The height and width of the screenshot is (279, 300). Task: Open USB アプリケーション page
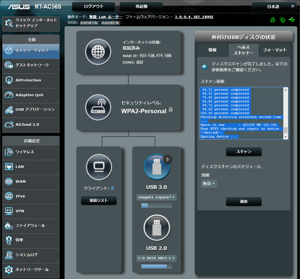click(31, 110)
